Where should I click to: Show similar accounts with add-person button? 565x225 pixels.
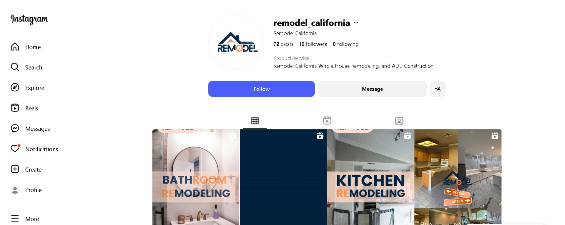(438, 89)
